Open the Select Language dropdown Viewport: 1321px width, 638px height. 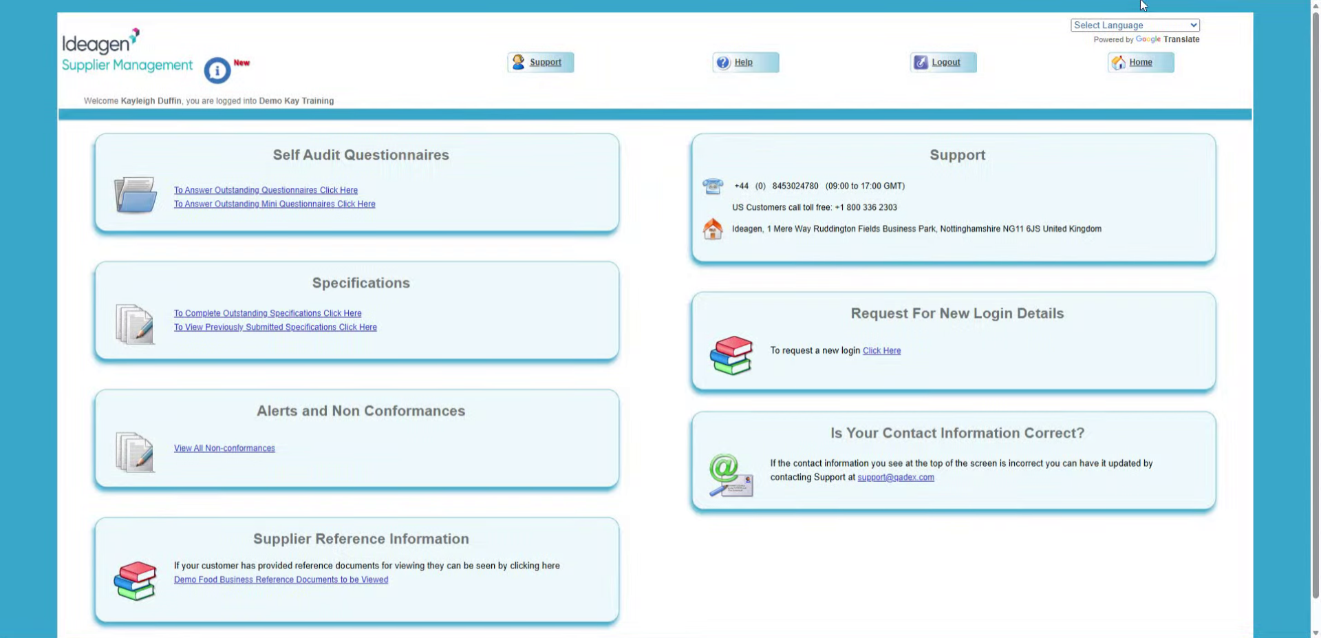(x=1135, y=25)
